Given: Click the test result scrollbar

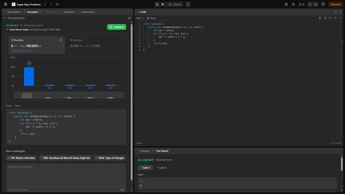Looking at the screenshot, I should 341,164.
